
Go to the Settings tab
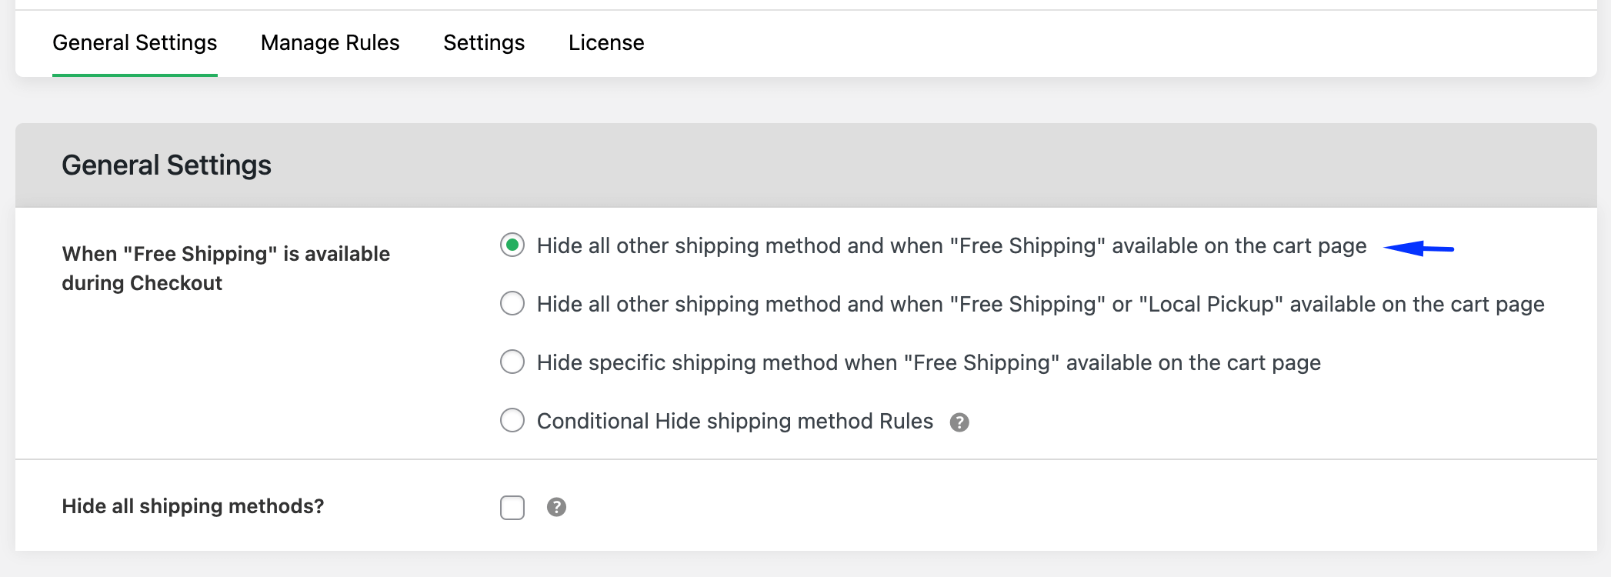point(483,42)
